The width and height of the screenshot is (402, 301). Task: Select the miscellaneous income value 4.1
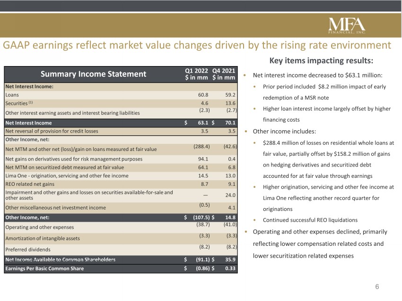[232, 208]
